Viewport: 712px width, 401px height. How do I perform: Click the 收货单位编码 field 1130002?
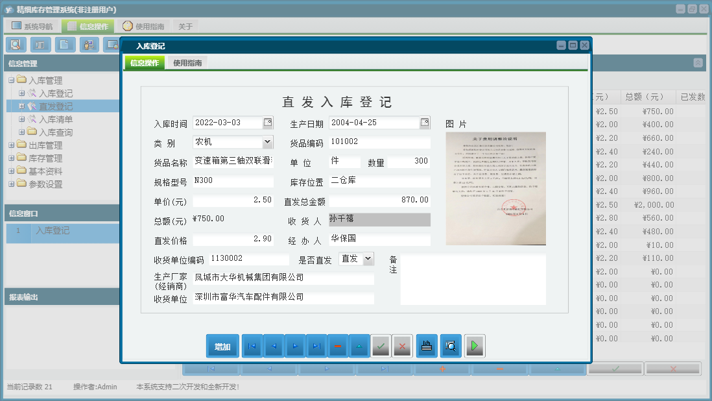249,259
